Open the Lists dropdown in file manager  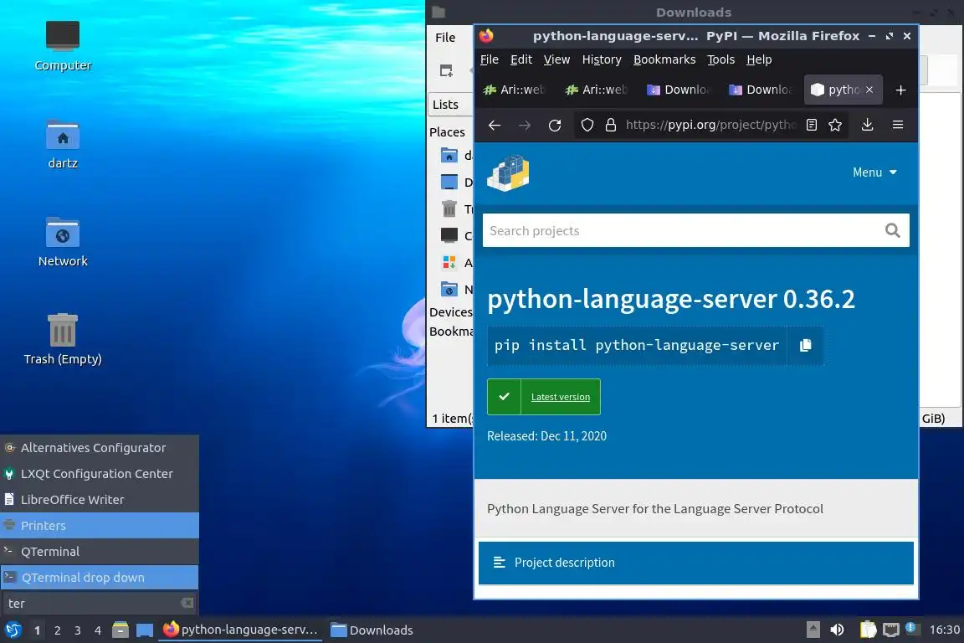(450, 105)
